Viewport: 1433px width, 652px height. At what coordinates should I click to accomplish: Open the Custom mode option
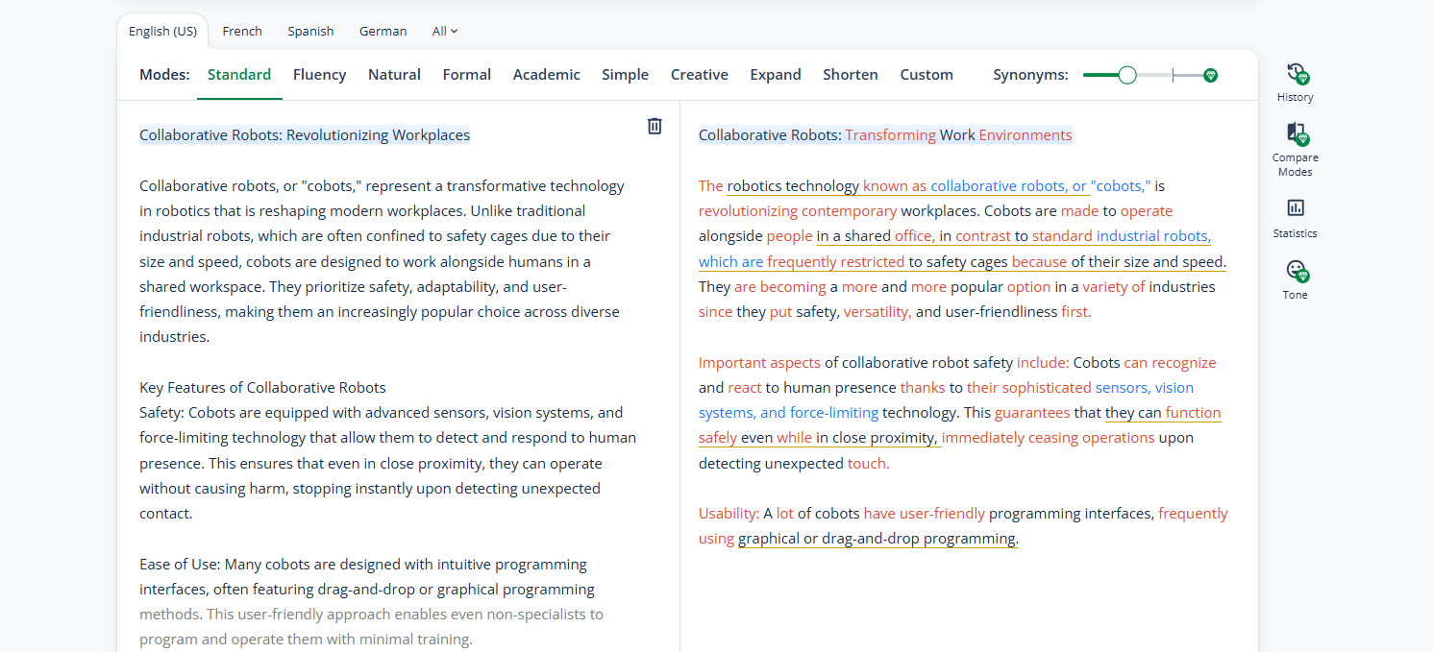[x=926, y=74]
